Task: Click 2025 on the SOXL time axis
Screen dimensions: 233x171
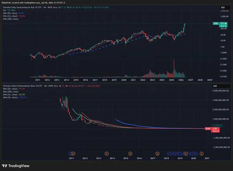Action: point(171,80)
